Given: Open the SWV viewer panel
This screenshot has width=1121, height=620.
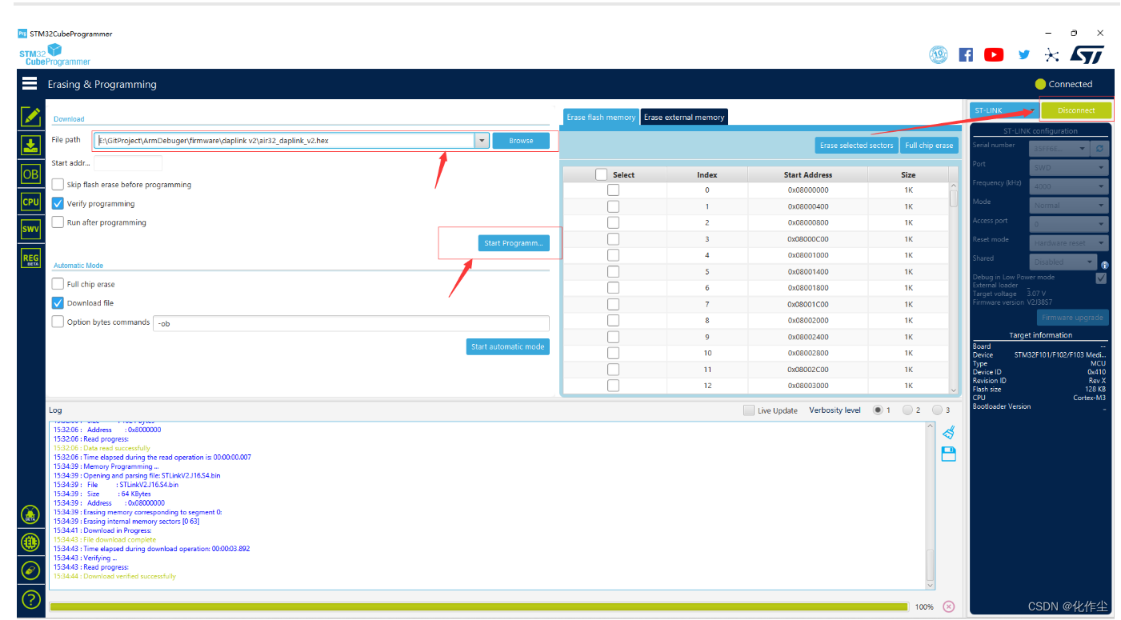Looking at the screenshot, I should tap(30, 230).
